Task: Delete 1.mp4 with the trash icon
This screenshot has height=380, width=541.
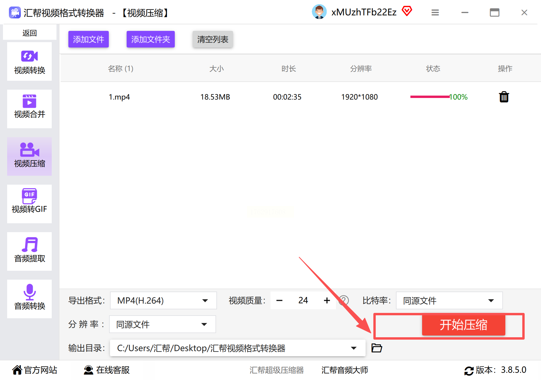Action: click(x=504, y=97)
